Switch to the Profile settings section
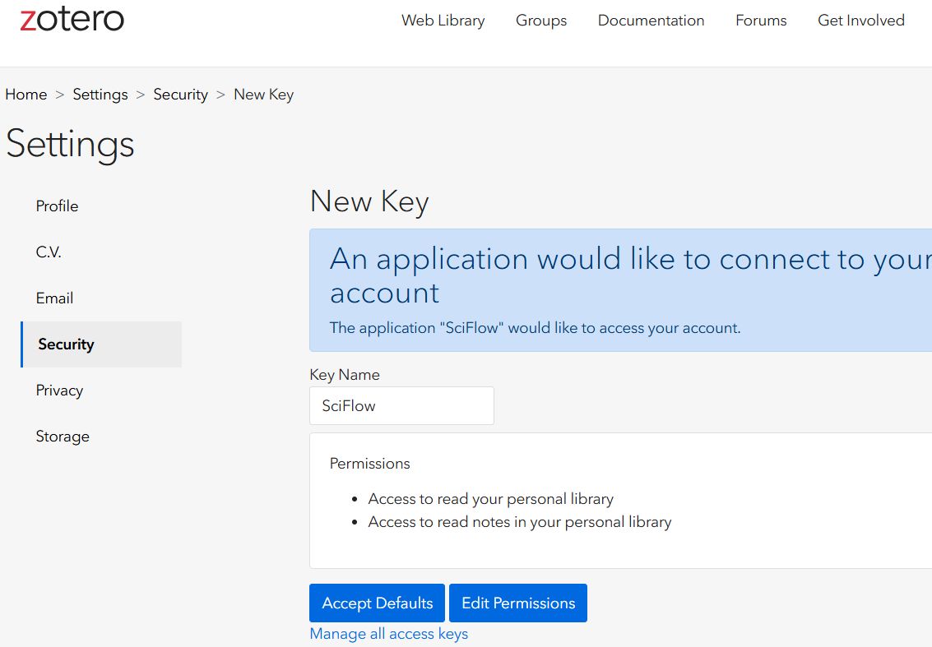This screenshot has height=647, width=932. click(58, 206)
